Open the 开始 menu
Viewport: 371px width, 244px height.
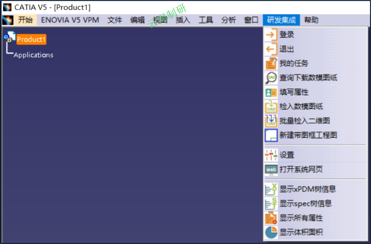25,20
